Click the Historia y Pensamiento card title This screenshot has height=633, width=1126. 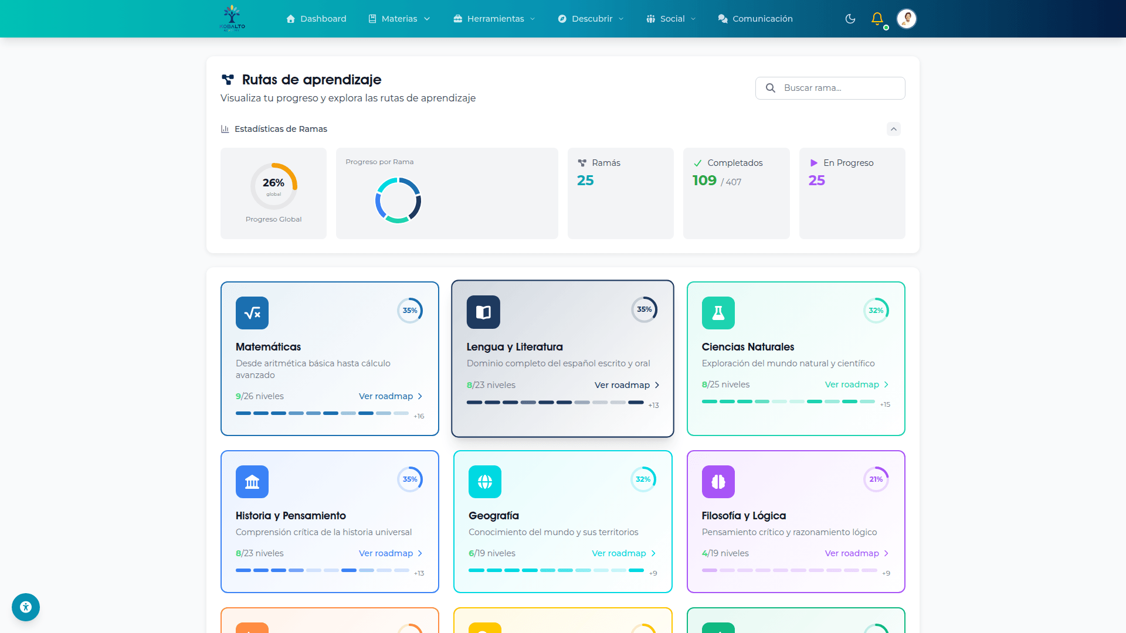coord(290,516)
